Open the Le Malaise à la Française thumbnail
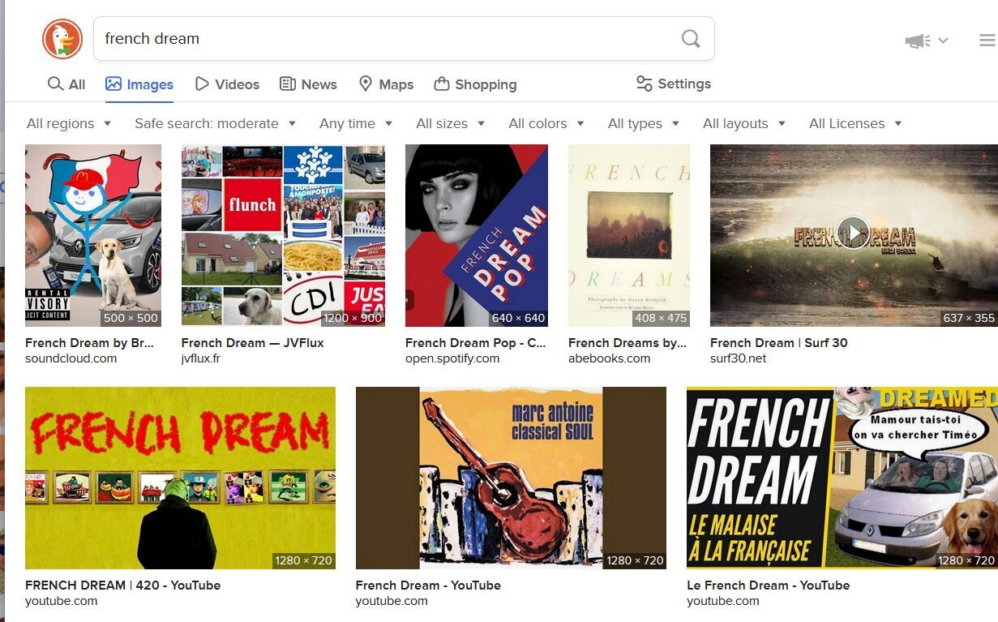 pyautogui.click(x=842, y=478)
